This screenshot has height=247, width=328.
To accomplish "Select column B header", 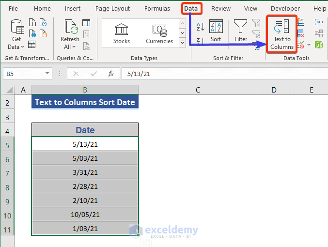I will [x=85, y=90].
